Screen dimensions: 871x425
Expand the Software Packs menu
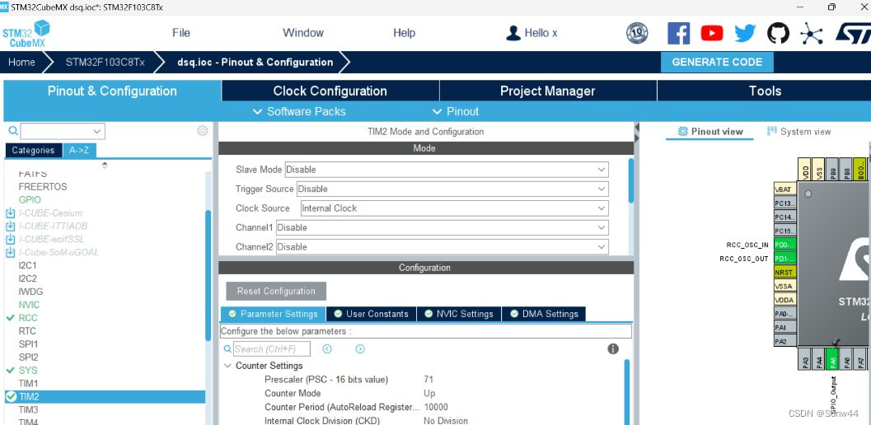click(299, 112)
